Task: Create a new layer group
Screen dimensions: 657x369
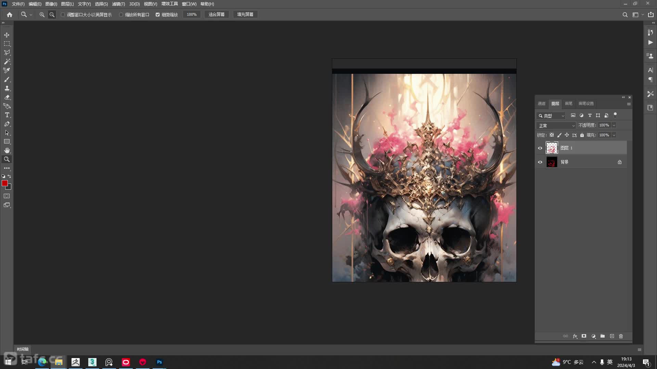Action: [603, 336]
